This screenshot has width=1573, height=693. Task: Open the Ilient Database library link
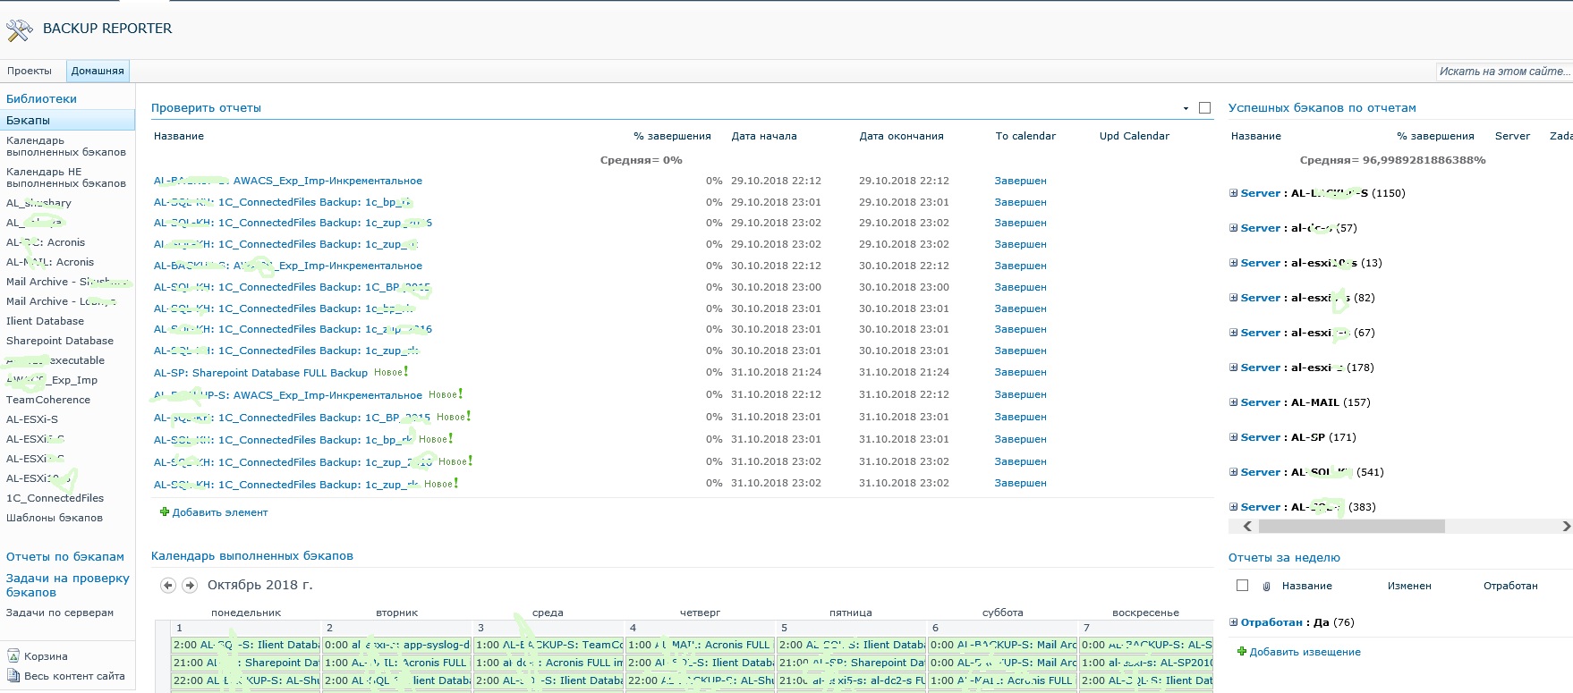click(x=45, y=321)
